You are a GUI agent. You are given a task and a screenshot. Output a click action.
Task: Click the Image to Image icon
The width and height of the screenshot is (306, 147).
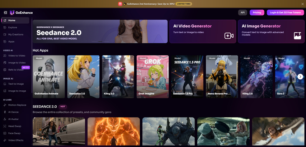pos(5,91)
